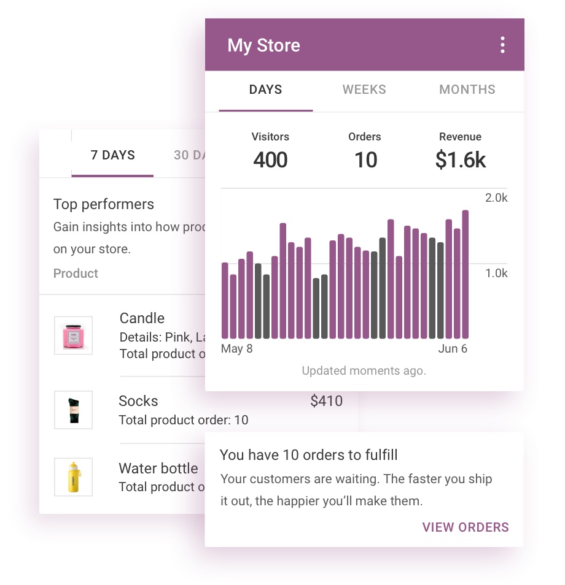Select the 7 DAYS tab
Image resolution: width=565 pixels, height=585 pixels.
pos(112,155)
